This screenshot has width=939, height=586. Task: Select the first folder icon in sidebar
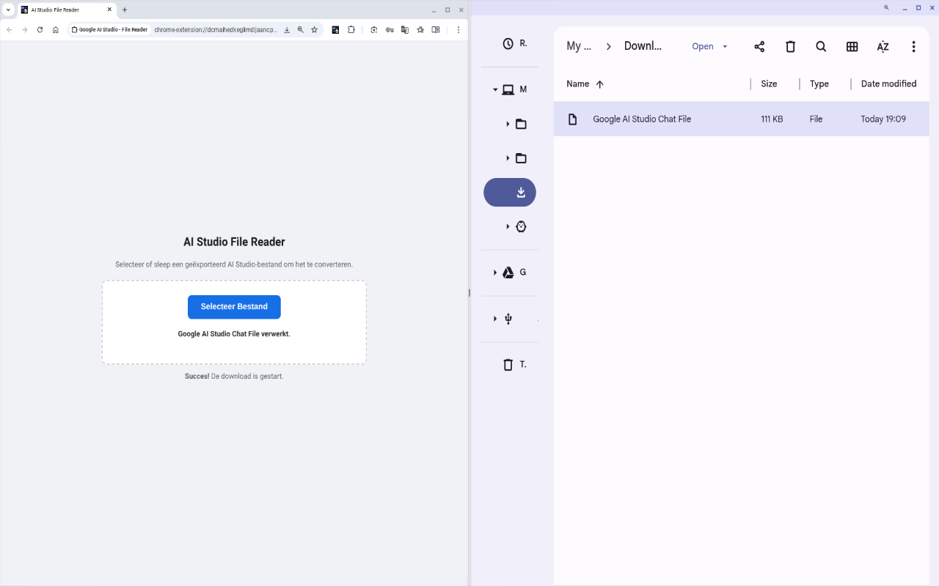pyautogui.click(x=521, y=125)
